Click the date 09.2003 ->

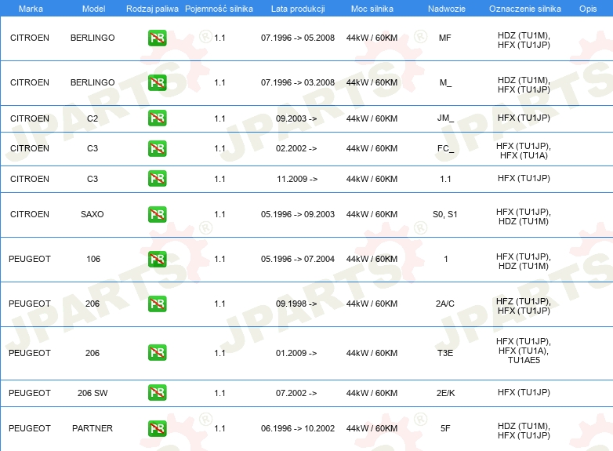click(296, 118)
